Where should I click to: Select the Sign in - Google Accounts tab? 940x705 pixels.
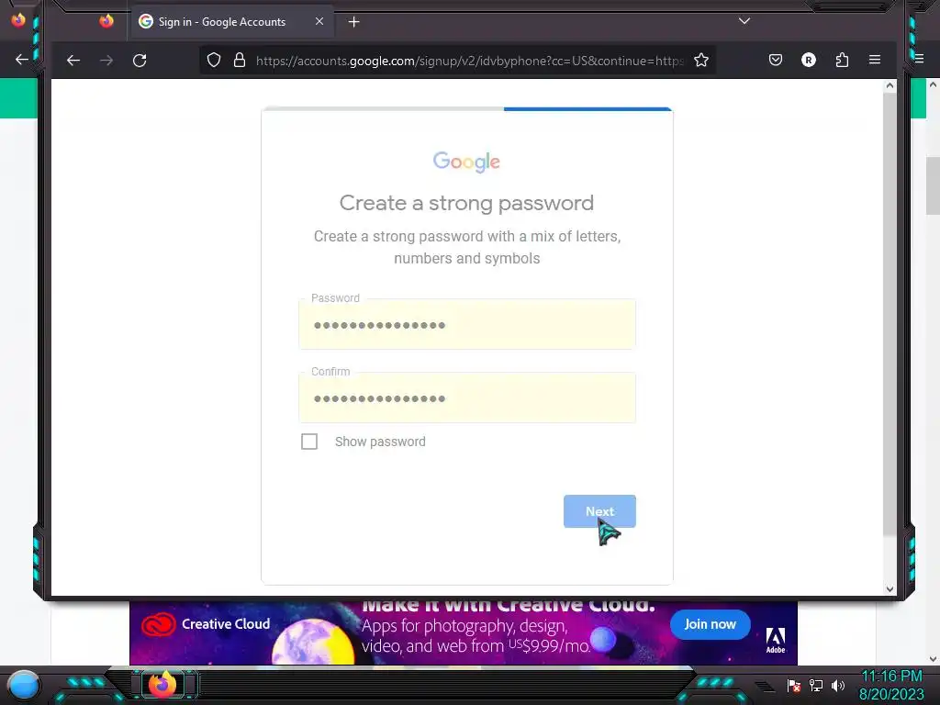tap(232, 22)
